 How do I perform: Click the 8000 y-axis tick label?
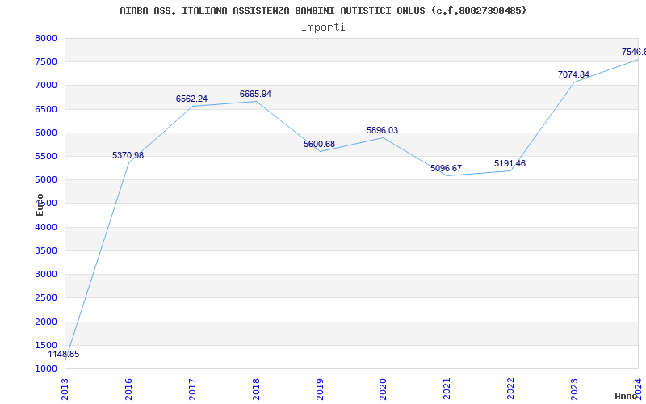click(x=46, y=38)
